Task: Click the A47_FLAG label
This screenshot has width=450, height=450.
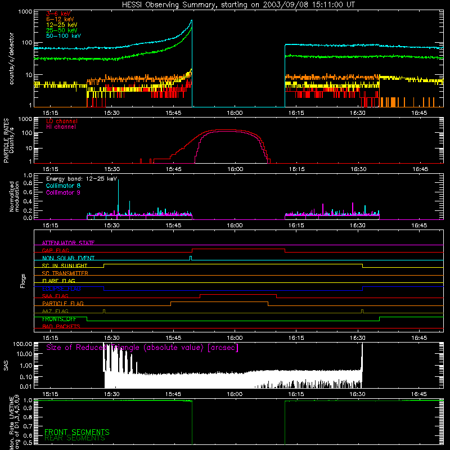Action: tap(55, 311)
